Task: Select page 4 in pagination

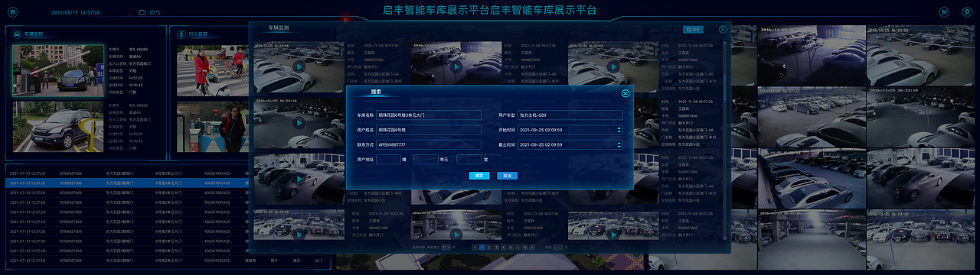Action: click(x=503, y=247)
